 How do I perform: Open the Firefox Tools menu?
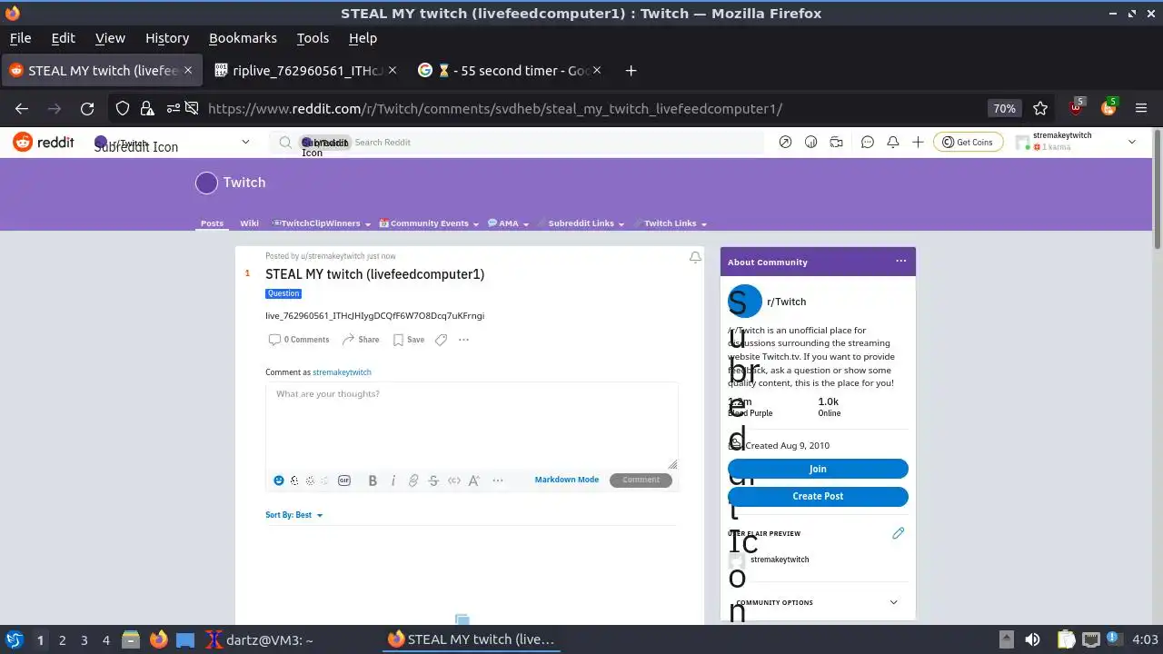coord(313,38)
